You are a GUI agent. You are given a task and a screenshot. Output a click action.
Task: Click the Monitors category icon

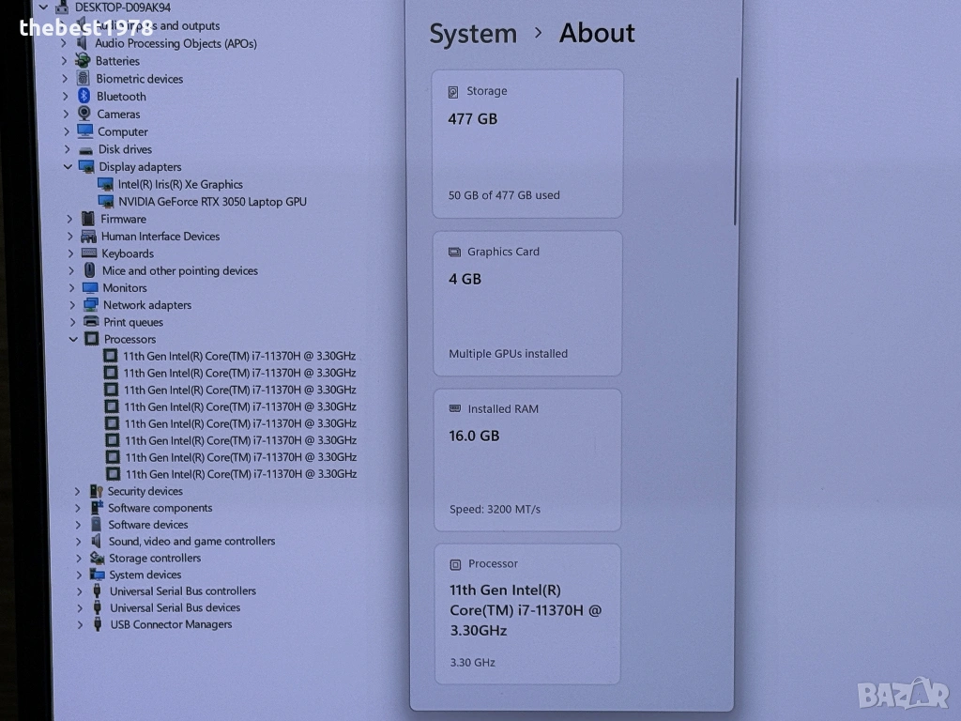[90, 288]
